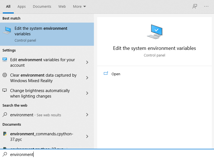The width and height of the screenshot is (214, 159).
Task: Click gear icon for Clear environment data
Action: point(5,75)
